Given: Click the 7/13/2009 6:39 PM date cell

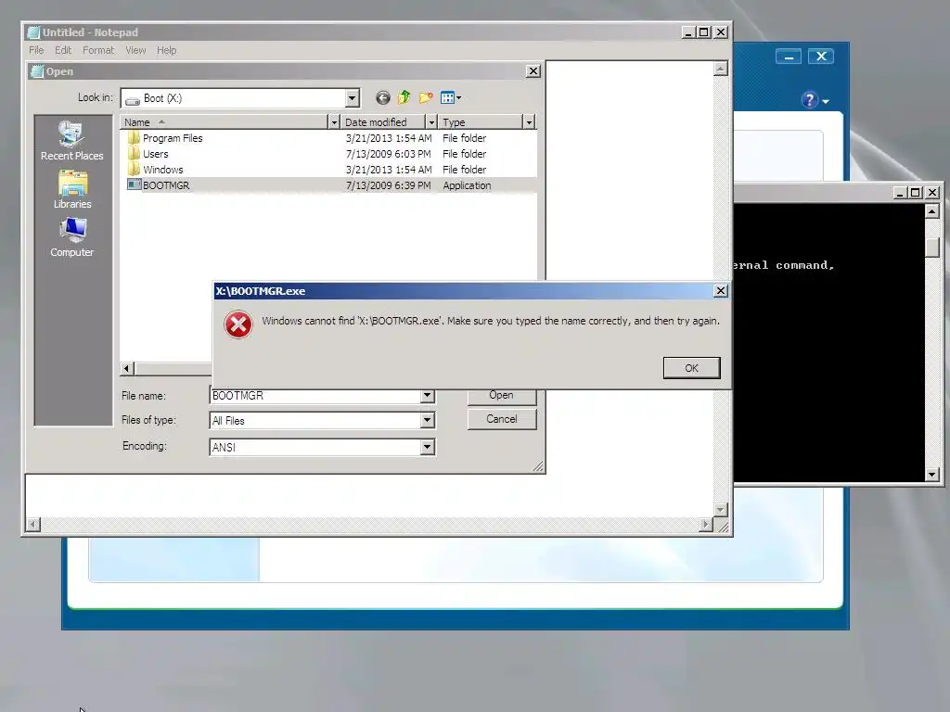Looking at the screenshot, I should click(x=389, y=185).
